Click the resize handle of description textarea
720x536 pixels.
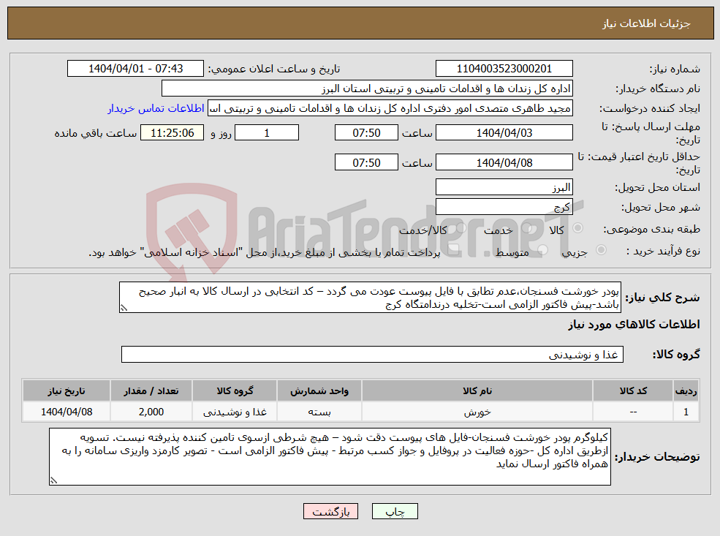(123, 309)
